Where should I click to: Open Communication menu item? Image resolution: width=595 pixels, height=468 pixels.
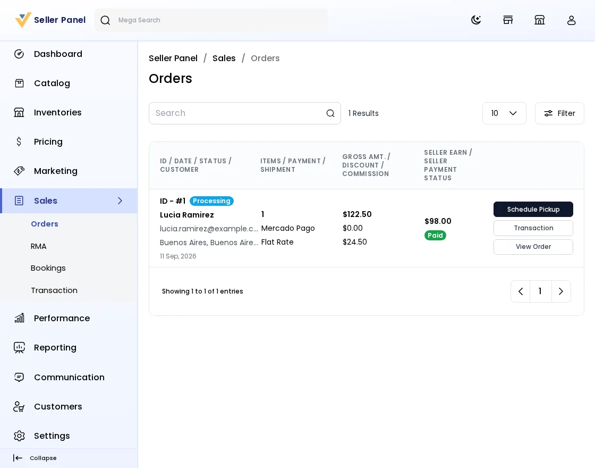69,377
